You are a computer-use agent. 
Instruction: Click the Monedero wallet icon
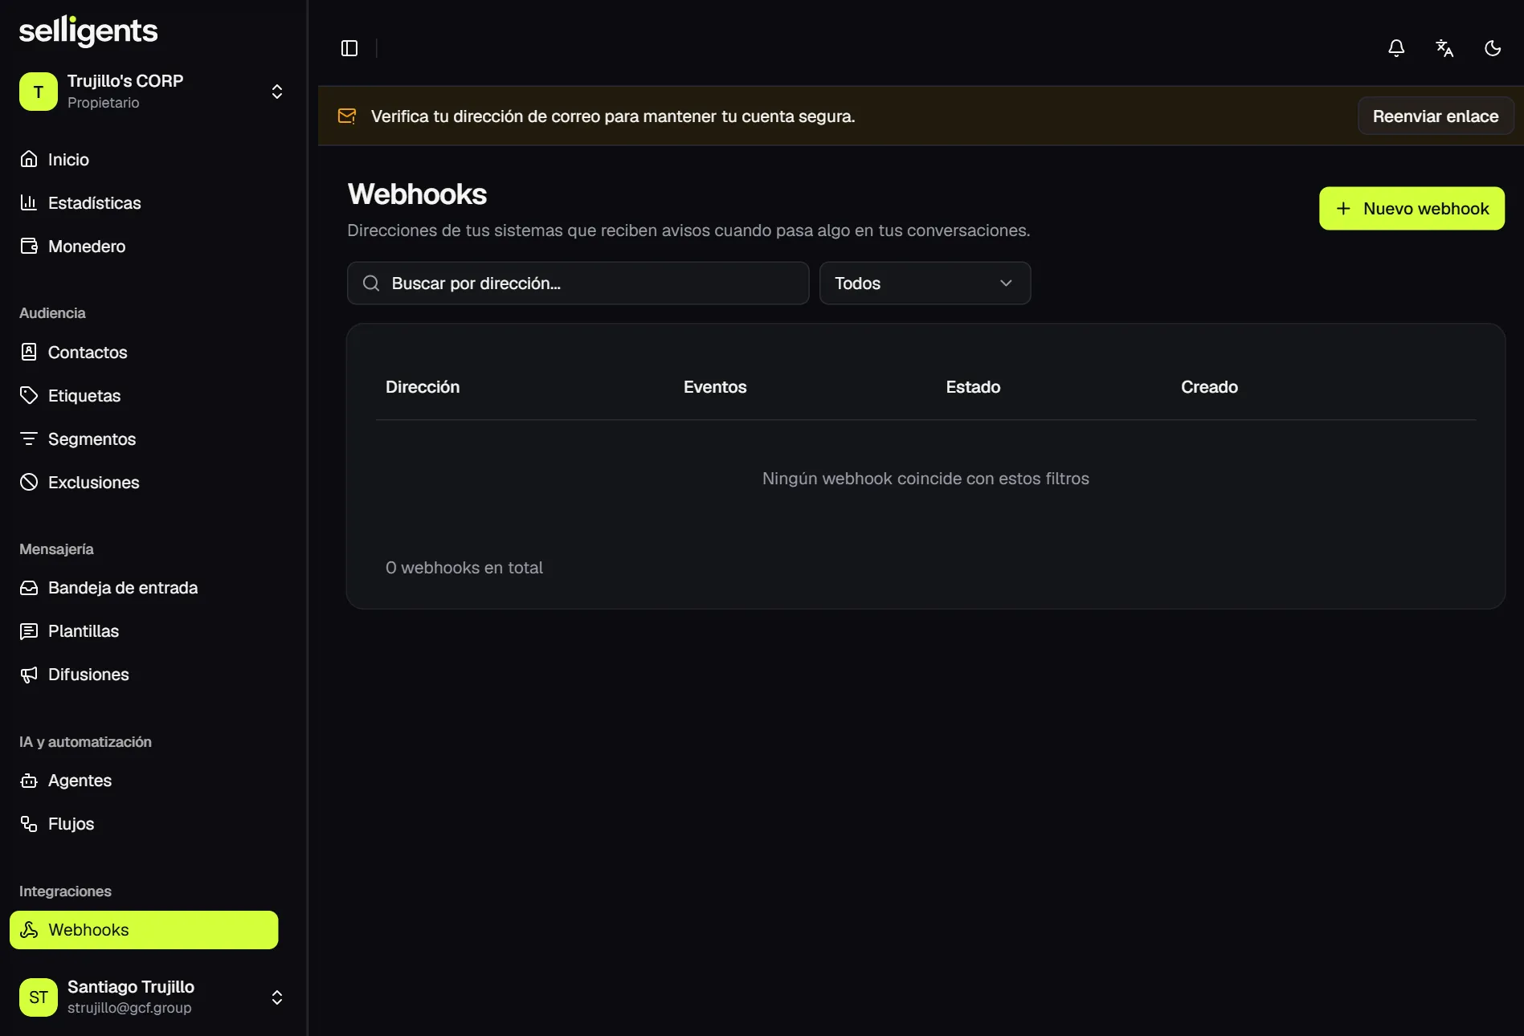click(x=29, y=246)
